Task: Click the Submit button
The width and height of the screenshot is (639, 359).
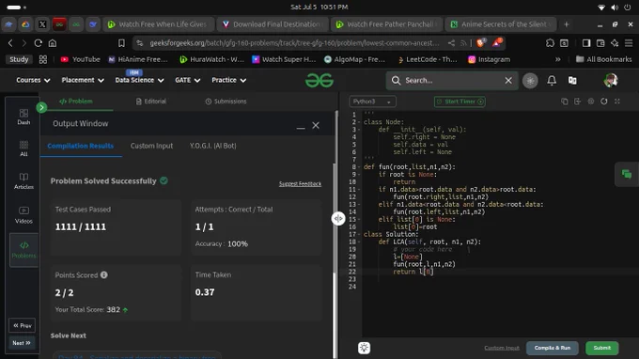Action: click(602, 348)
